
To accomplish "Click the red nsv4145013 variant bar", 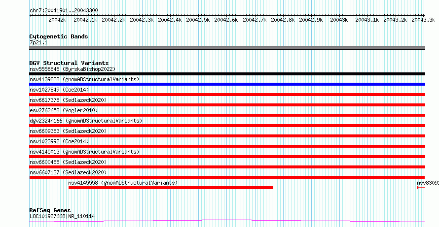I will click(227, 157).
